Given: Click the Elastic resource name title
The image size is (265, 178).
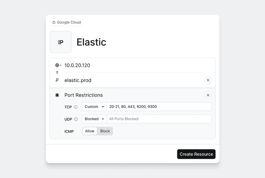Looking at the screenshot, I should (x=91, y=42).
